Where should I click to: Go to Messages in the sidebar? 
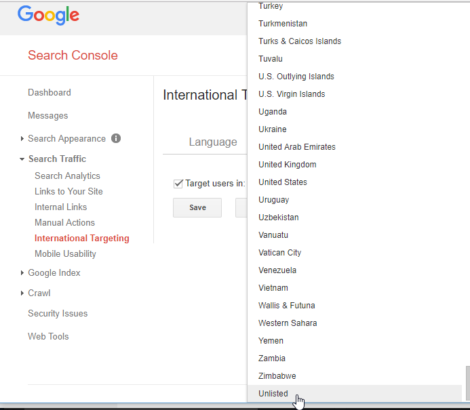48,116
